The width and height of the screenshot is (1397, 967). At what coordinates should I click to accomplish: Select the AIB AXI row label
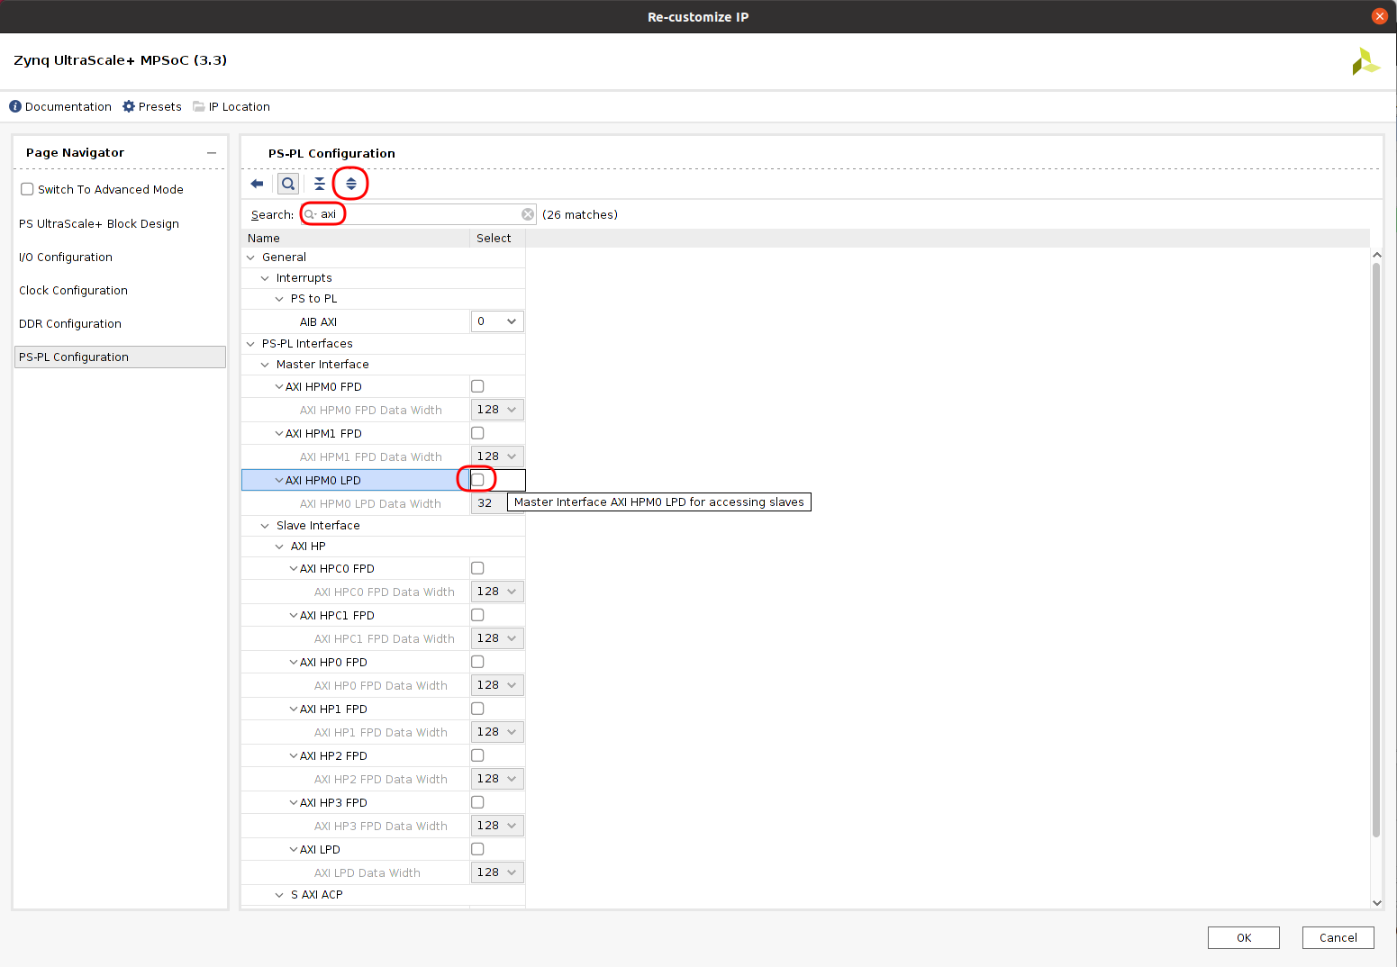[x=318, y=321]
